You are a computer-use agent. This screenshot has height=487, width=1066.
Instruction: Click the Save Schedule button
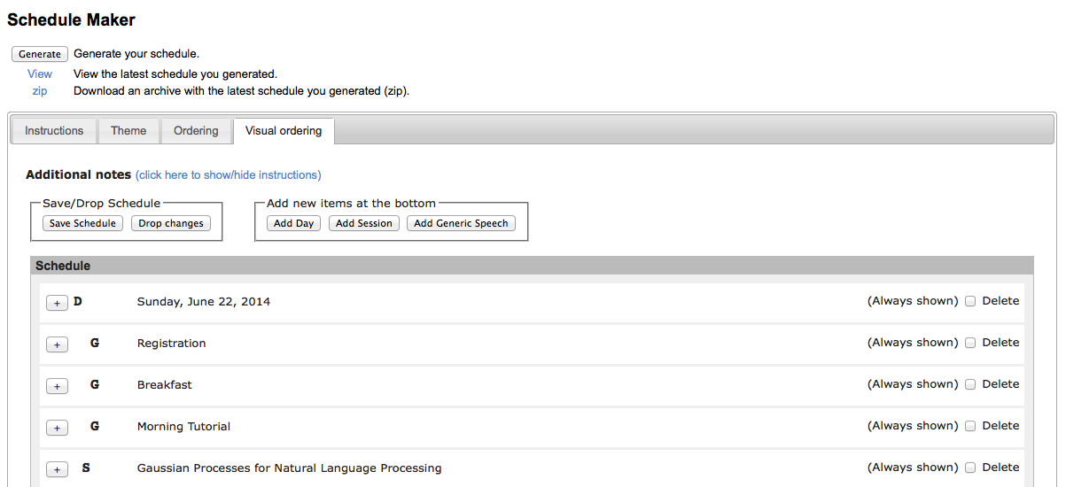click(x=82, y=223)
